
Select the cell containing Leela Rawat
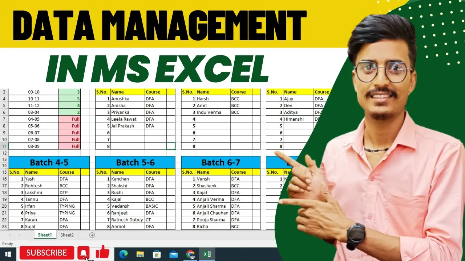click(x=128, y=119)
